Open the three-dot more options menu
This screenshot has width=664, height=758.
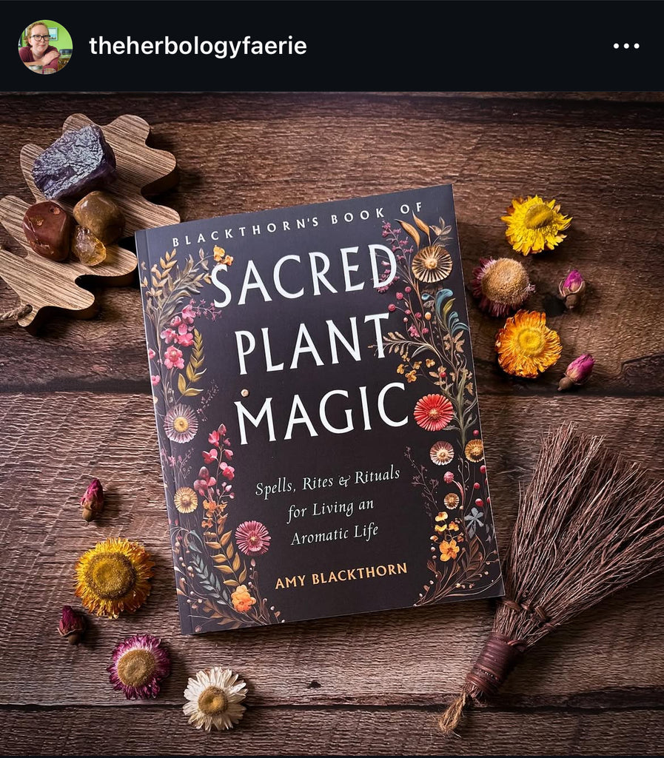click(x=626, y=46)
